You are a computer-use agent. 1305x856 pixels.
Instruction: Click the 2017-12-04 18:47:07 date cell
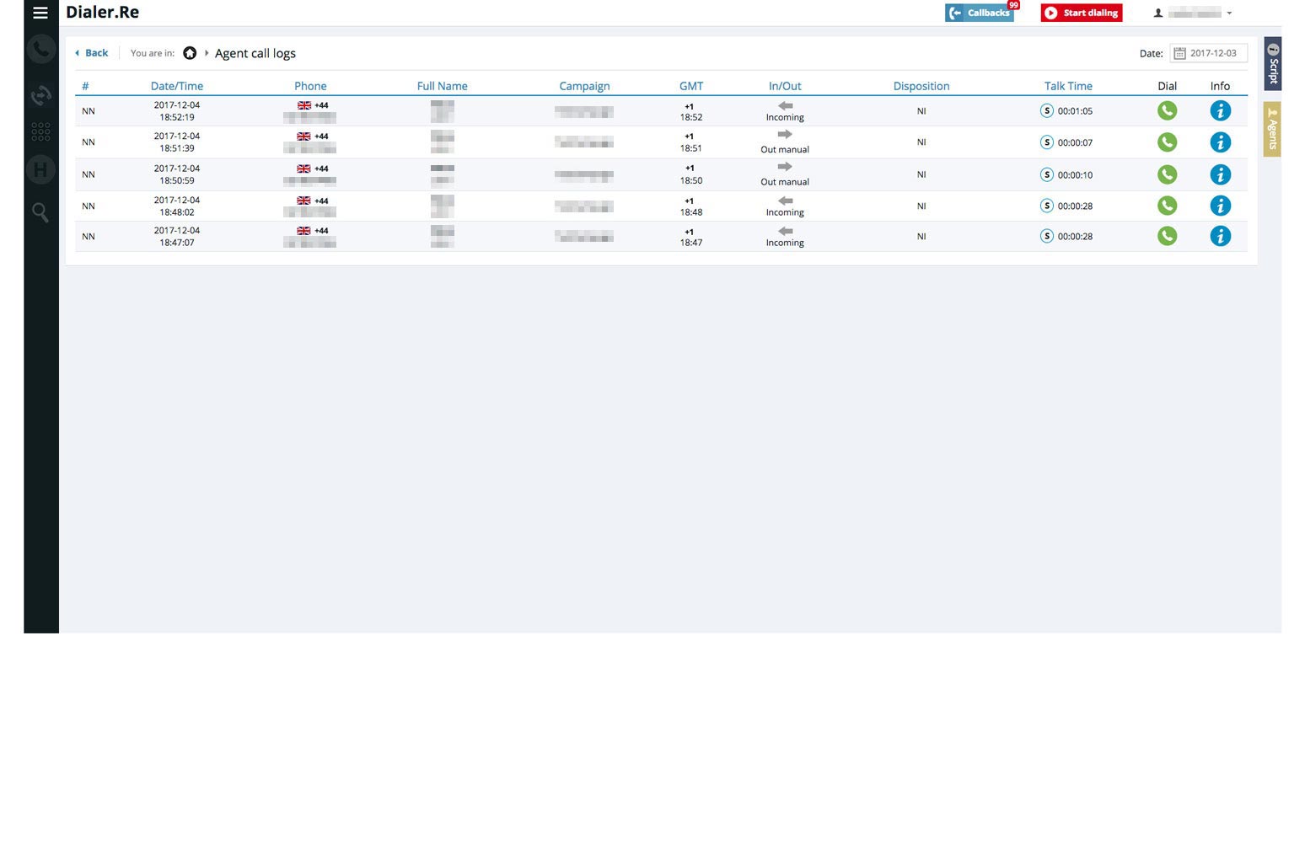tap(177, 236)
